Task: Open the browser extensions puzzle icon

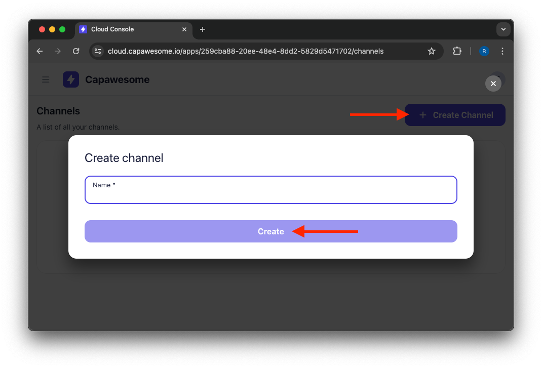Action: pyautogui.click(x=457, y=51)
